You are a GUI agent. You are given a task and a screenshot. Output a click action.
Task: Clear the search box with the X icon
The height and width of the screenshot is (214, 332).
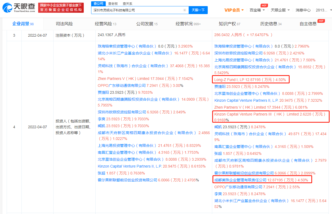pyautogui.click(x=185, y=10)
